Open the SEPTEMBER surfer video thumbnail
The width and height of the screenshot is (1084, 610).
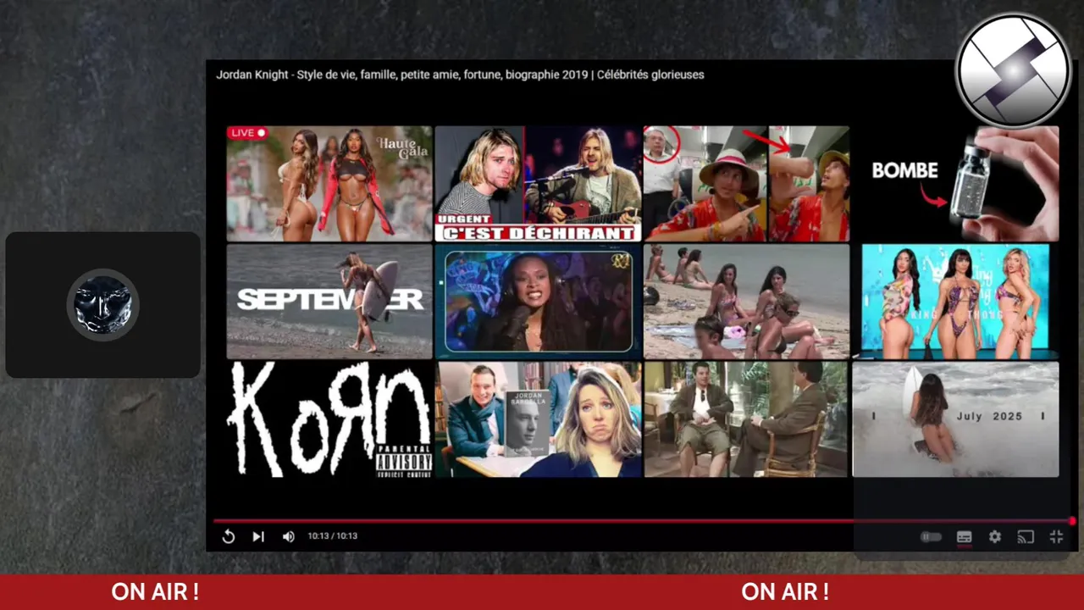tap(329, 302)
